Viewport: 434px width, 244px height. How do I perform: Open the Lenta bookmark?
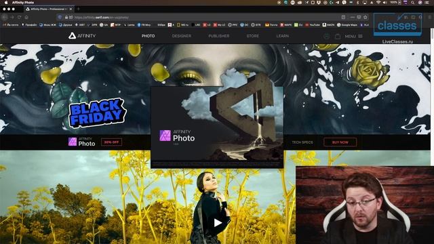tap(129, 25)
